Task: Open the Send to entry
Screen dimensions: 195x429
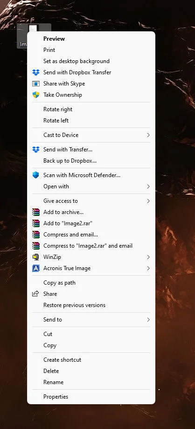Action: 91,320
